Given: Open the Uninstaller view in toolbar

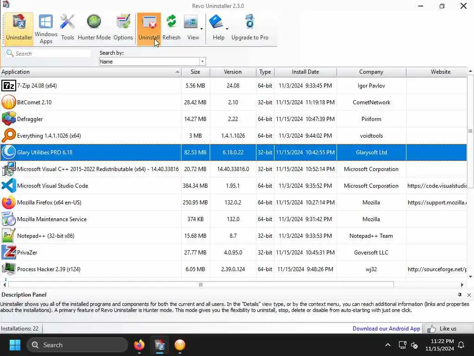Looking at the screenshot, I should click(19, 29).
